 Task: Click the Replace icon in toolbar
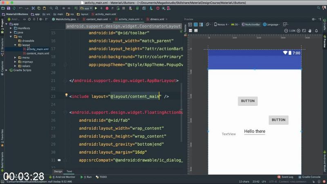57,8
